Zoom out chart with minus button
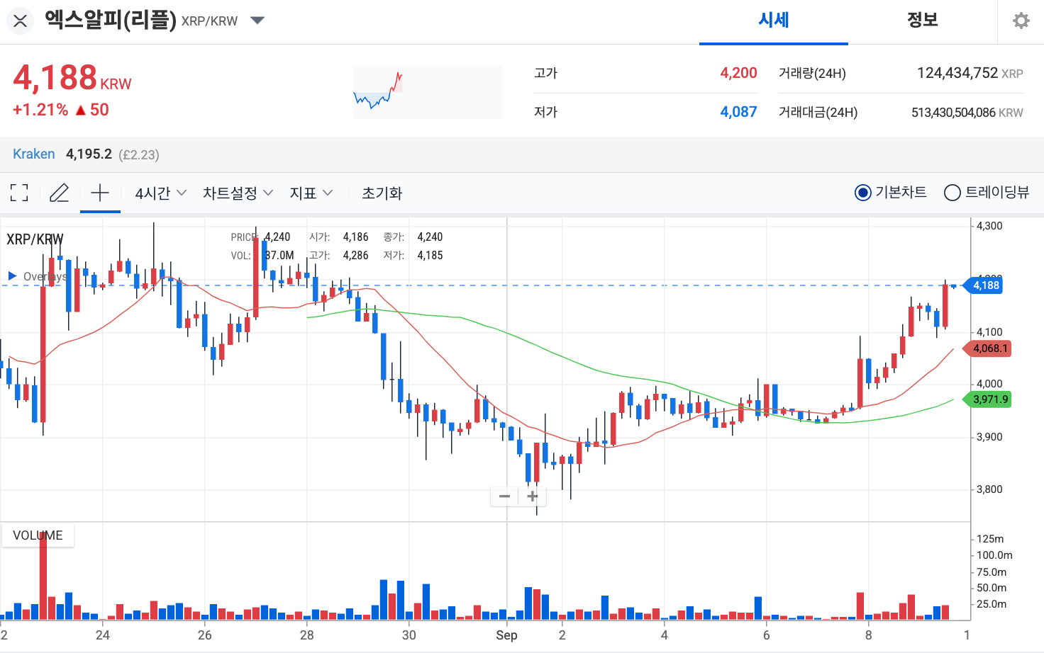1044x653 pixels. (x=504, y=496)
